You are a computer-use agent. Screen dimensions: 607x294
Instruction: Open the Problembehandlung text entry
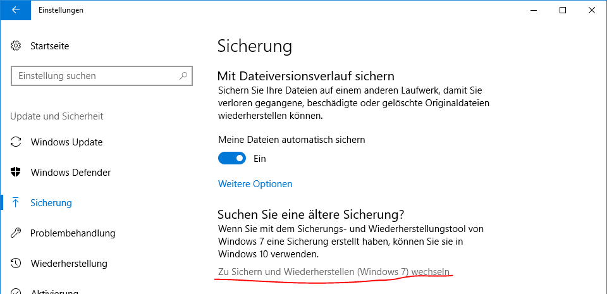[x=73, y=233]
